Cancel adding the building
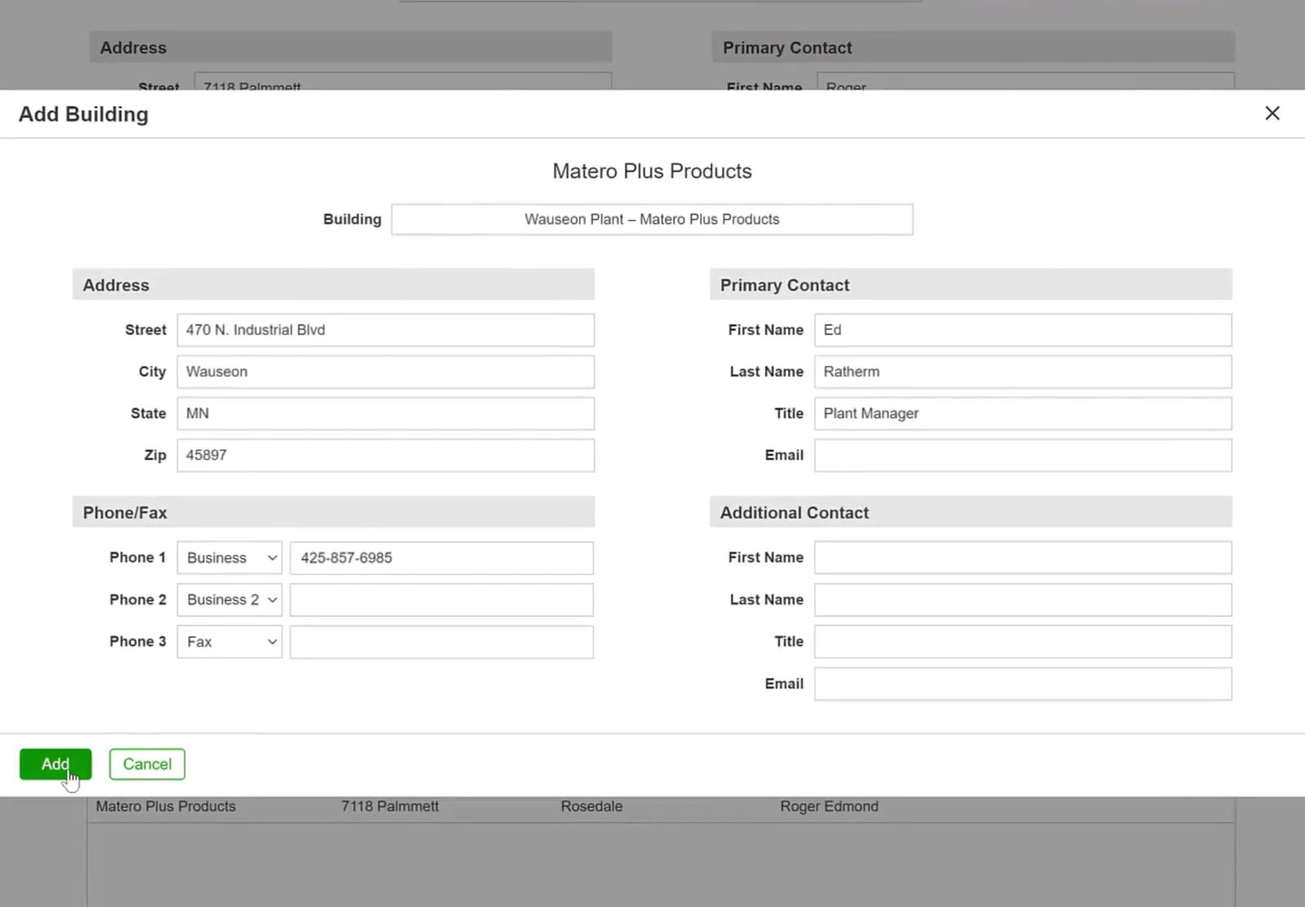 [147, 764]
